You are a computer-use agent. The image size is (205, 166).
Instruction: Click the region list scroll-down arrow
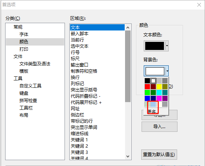pyautogui.click(x=128, y=156)
